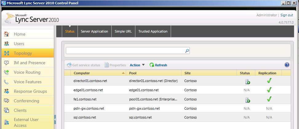The height and width of the screenshot is (129, 299).
Task: Click the Administrator user name
Action: 267,15
